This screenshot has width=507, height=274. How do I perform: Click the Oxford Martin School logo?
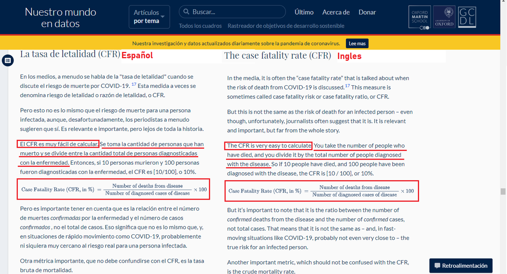(x=420, y=18)
